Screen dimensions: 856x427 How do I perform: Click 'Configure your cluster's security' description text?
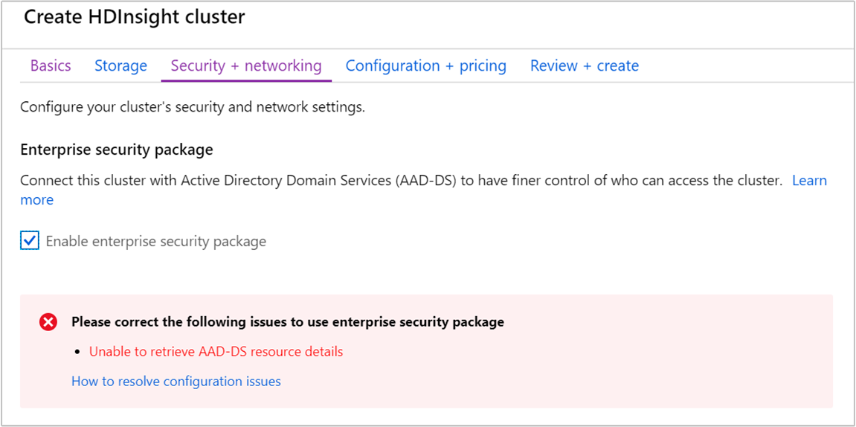(193, 106)
